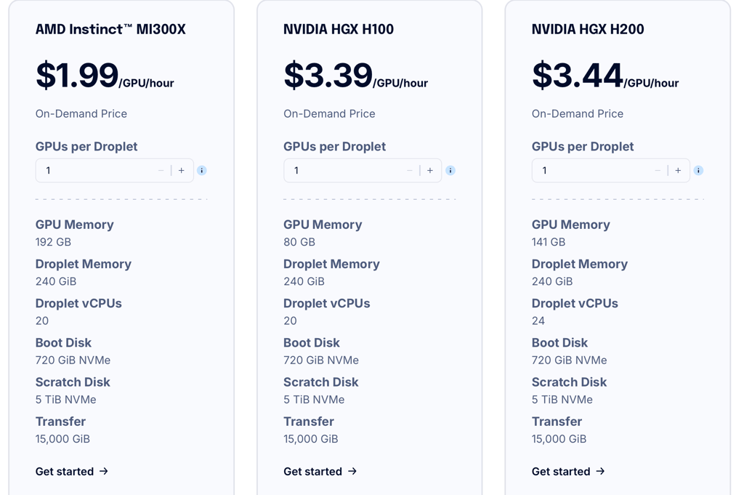This screenshot has height=495, width=744.
Task: Open Get started link for NVIDIA HGX H200
Action: [568, 471]
